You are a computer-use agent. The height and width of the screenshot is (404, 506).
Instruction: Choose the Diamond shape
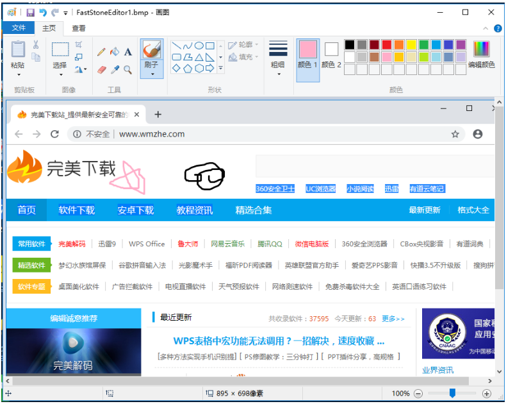click(176, 68)
